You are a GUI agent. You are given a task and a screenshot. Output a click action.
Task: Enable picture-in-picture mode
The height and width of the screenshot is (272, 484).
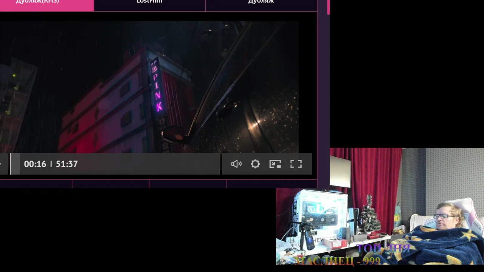click(x=275, y=164)
